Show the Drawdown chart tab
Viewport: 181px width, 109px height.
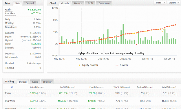pyautogui.click(x=104, y=3)
